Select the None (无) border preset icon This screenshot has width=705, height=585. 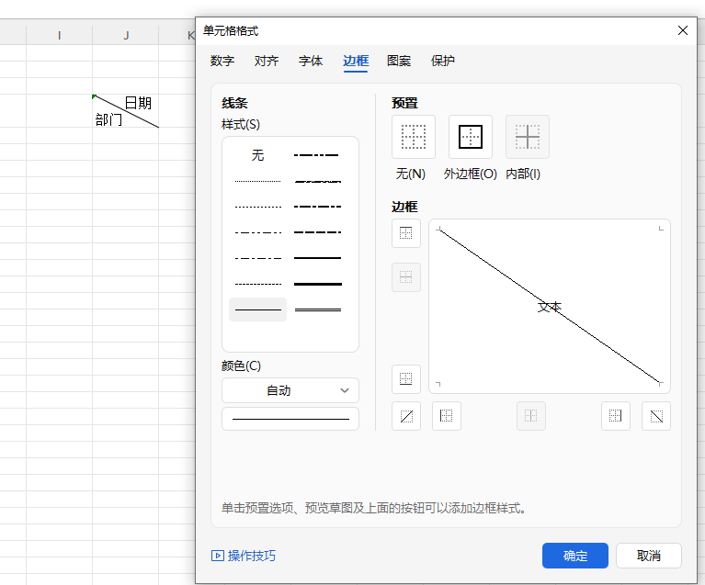(414, 137)
